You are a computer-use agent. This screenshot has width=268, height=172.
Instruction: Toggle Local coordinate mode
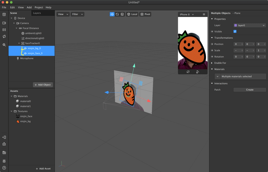[x=132, y=14]
